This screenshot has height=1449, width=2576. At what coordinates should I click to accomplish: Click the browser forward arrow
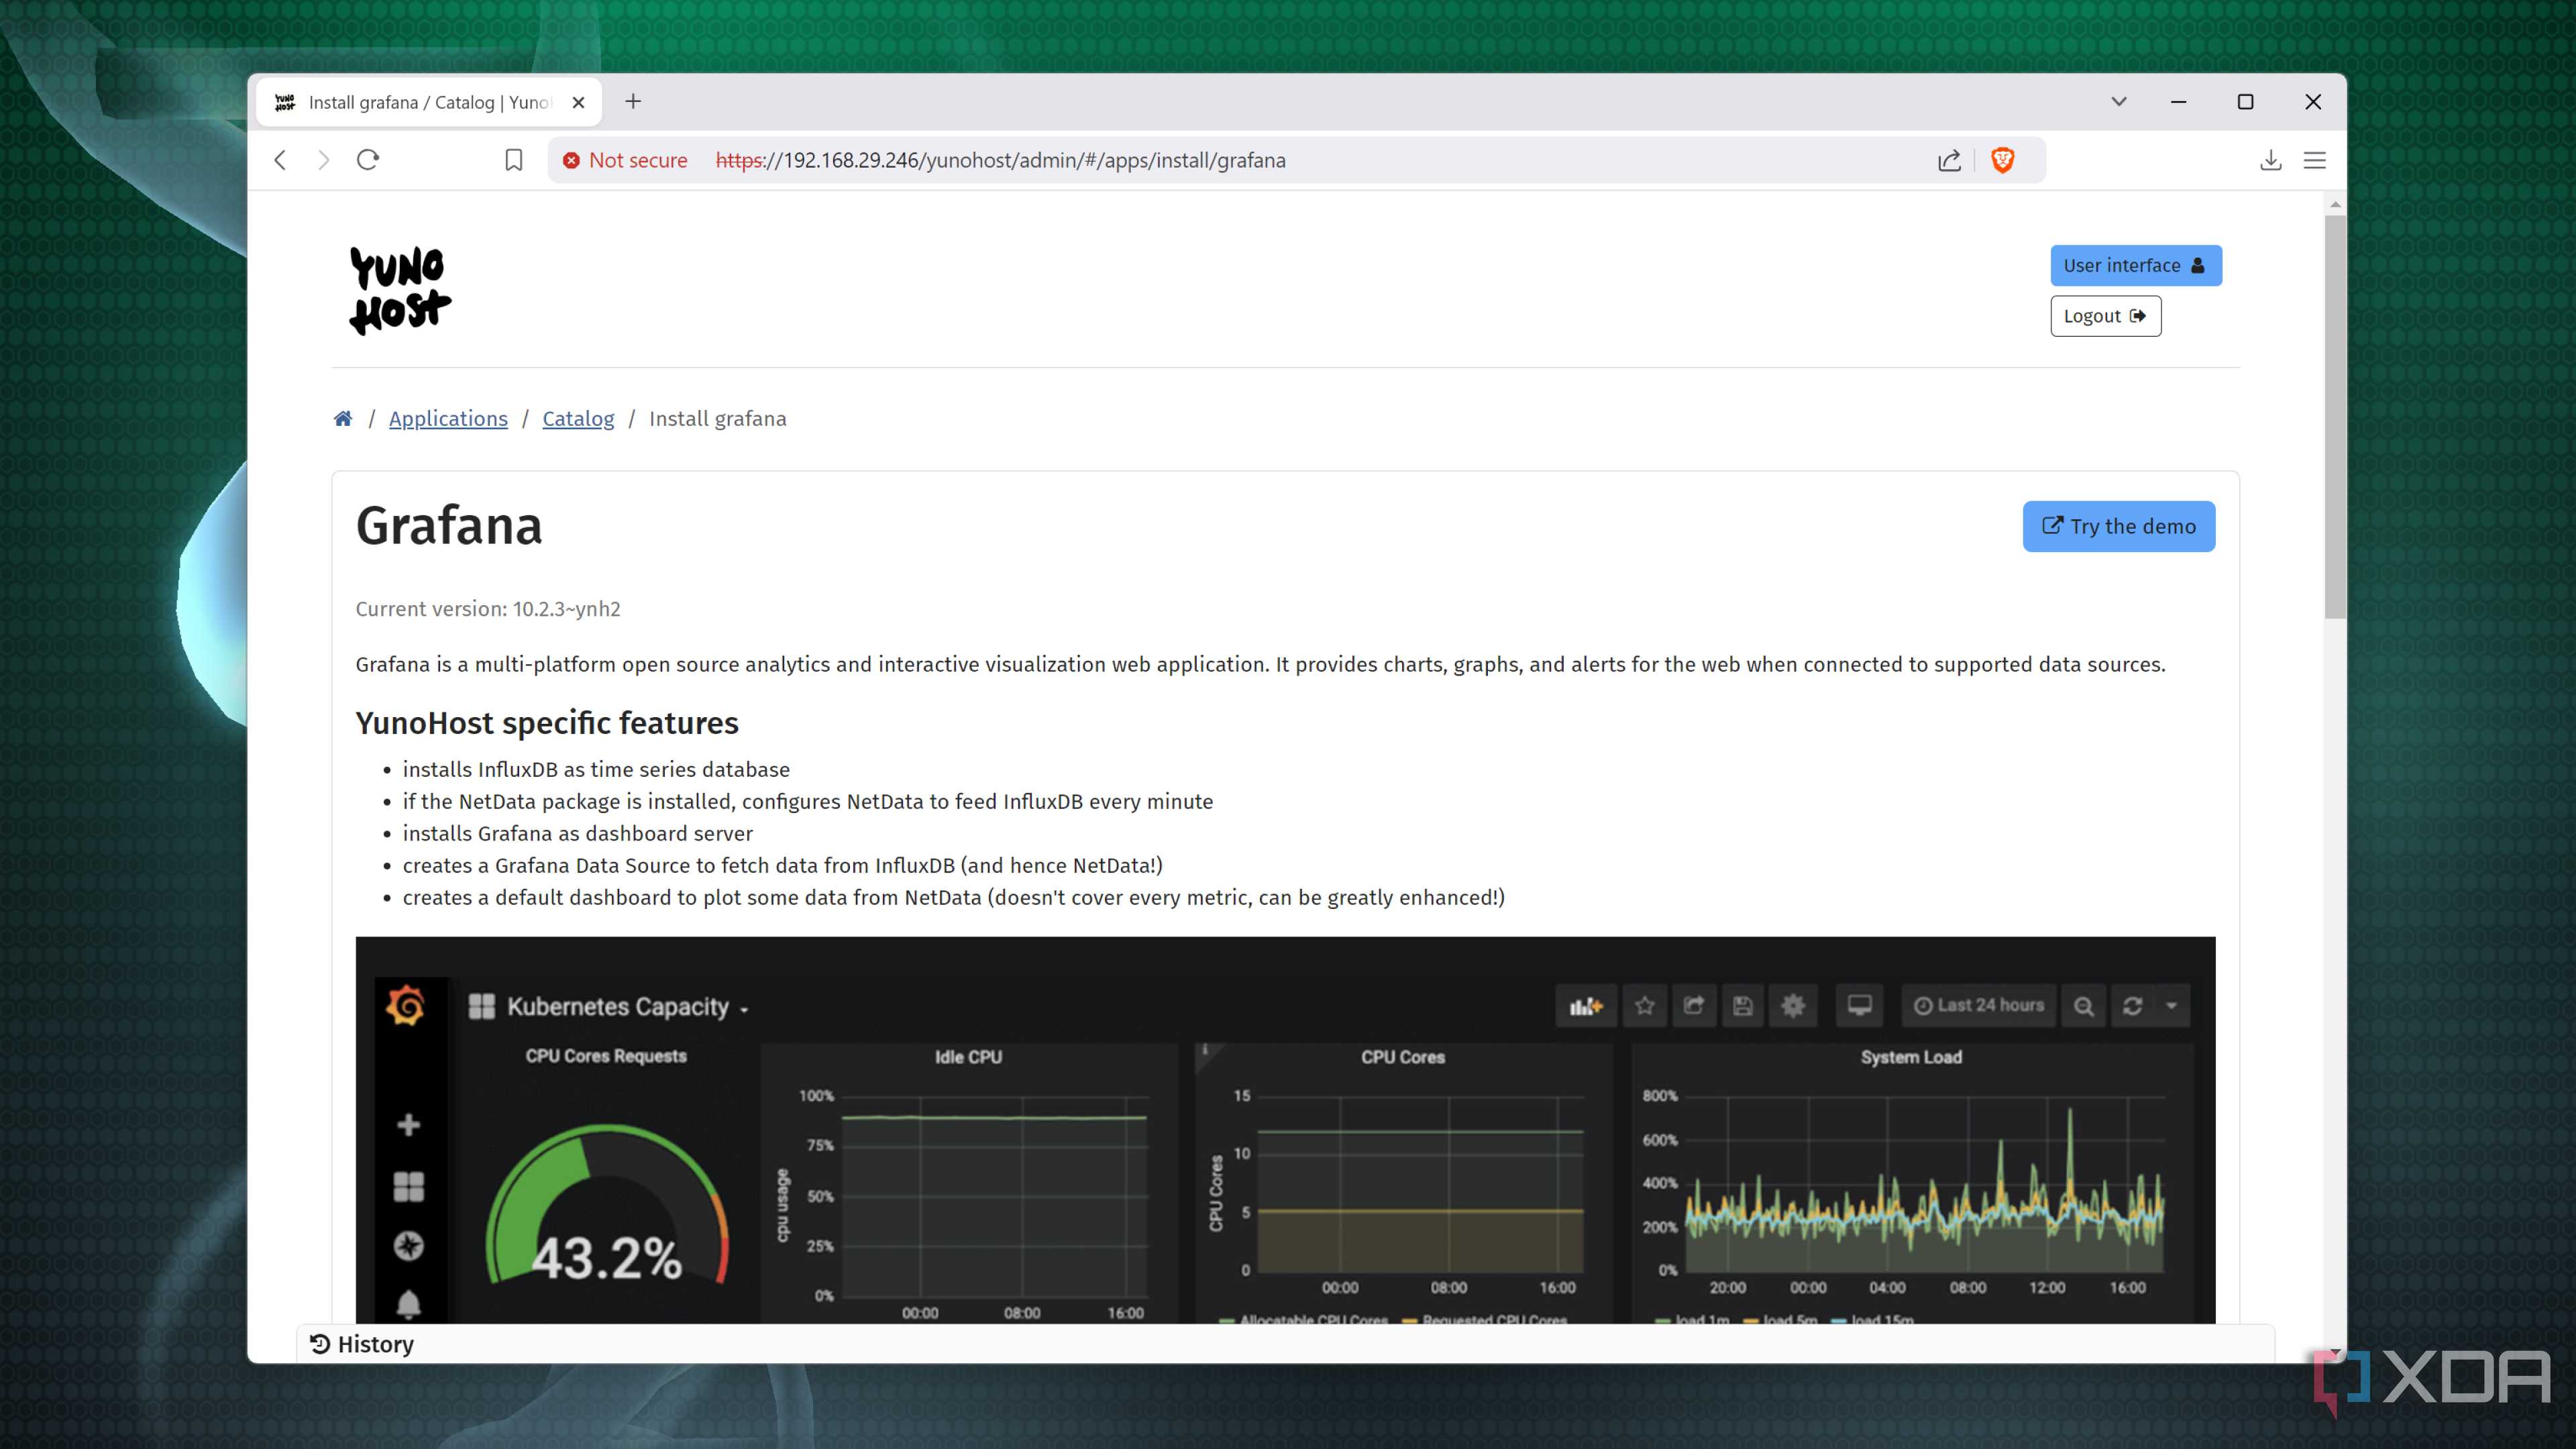click(323, 160)
